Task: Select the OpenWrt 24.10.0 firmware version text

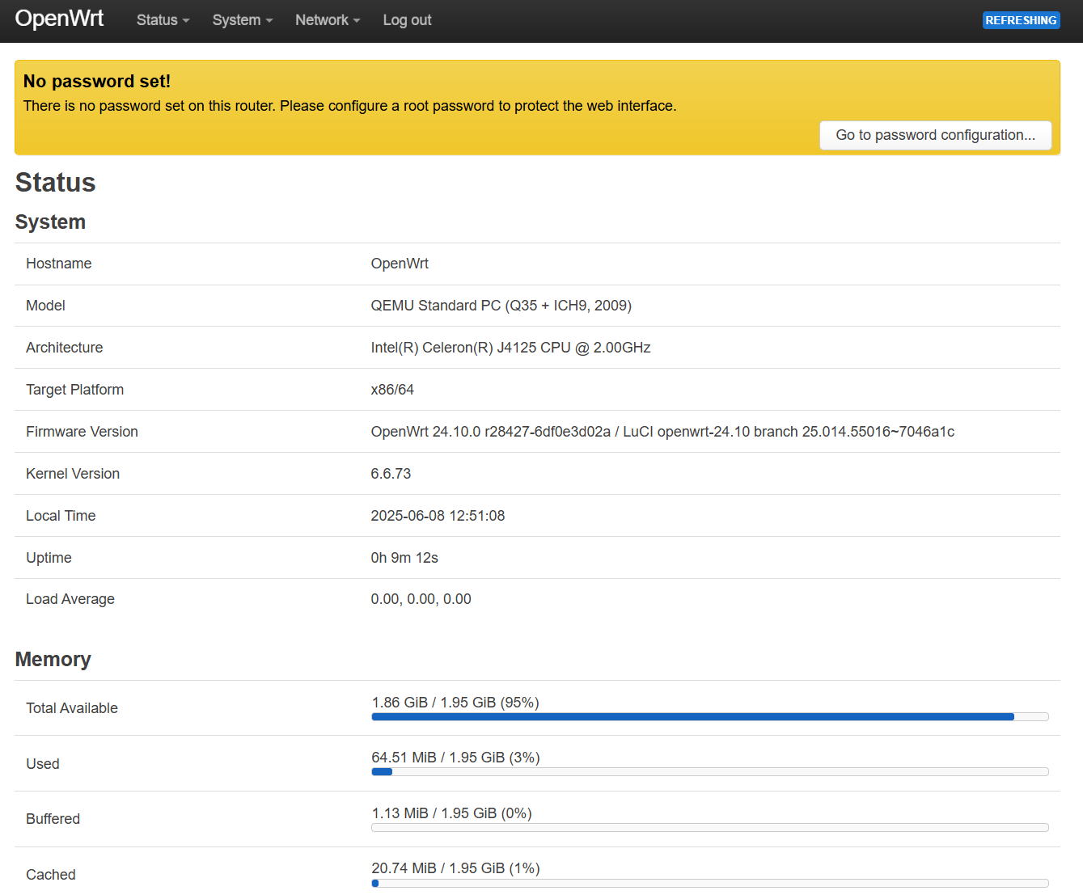Action: click(x=662, y=432)
